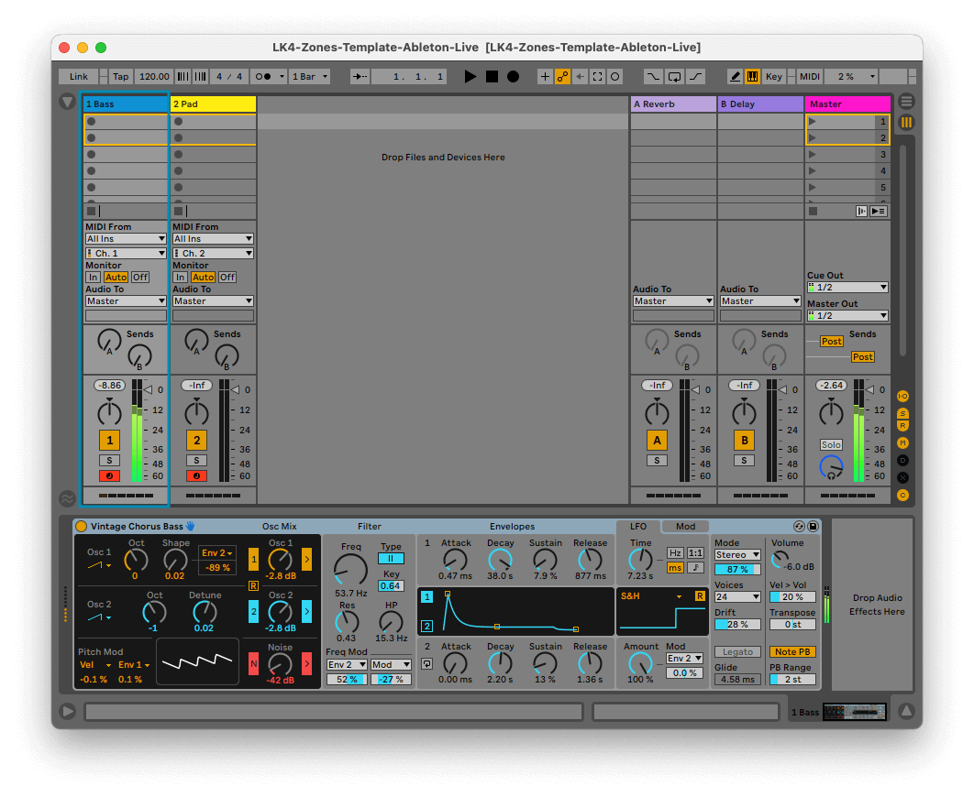The width and height of the screenshot is (974, 797).
Task: Select the A Reverb return header
Action: [x=673, y=104]
